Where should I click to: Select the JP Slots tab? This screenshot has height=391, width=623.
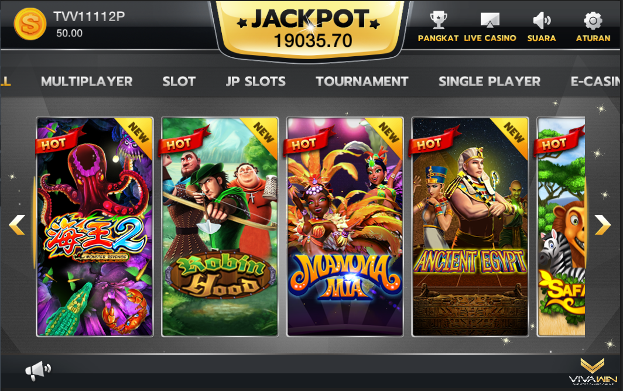coord(255,81)
